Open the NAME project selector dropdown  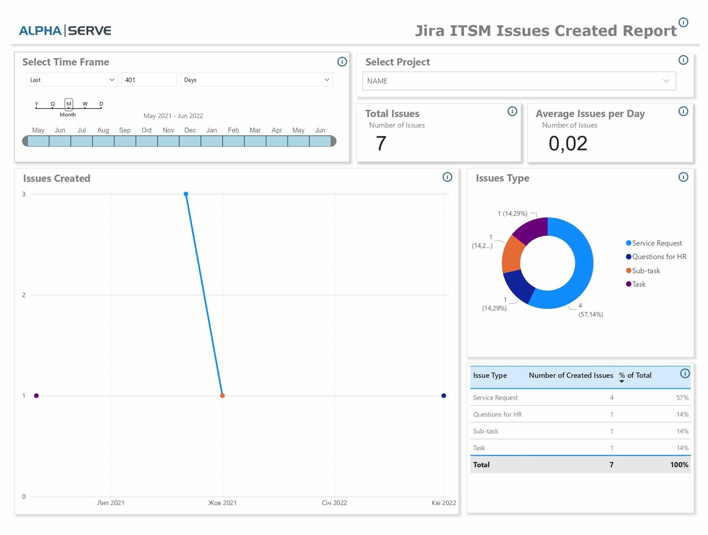(518, 80)
